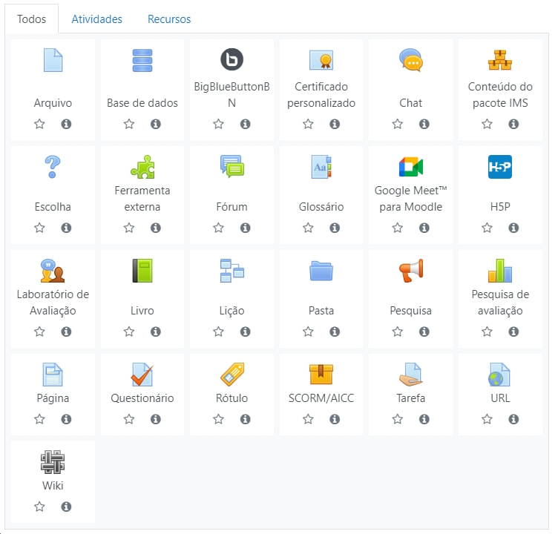Image resolution: width=555 pixels, height=534 pixels.
Task: Star the Chat activity as favorite
Action: 397,124
